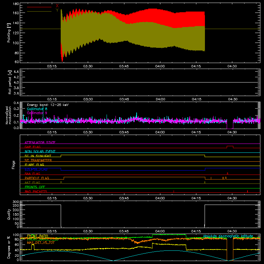
Task: Click the Quality axis title
Action: [9, 214]
